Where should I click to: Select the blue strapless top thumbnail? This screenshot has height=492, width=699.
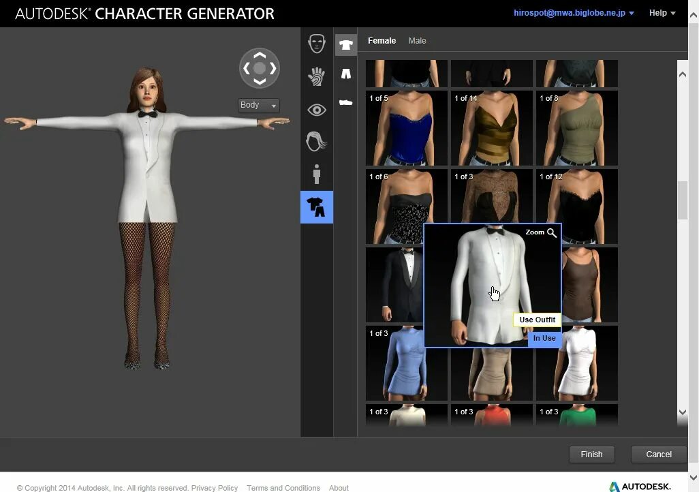pos(407,128)
